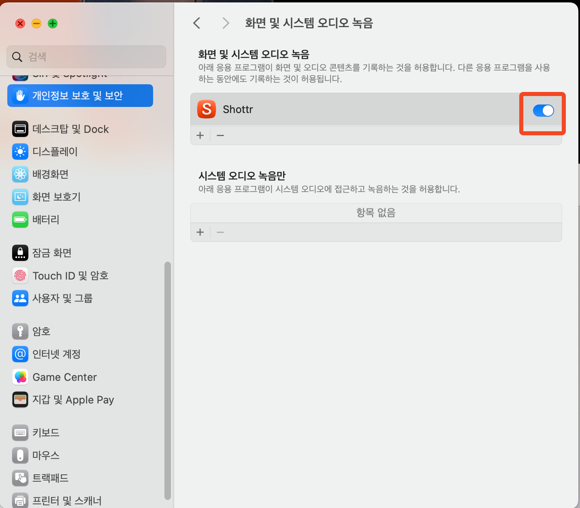Select the 디스플레이 sidebar icon
Image resolution: width=580 pixels, height=508 pixels.
click(20, 152)
